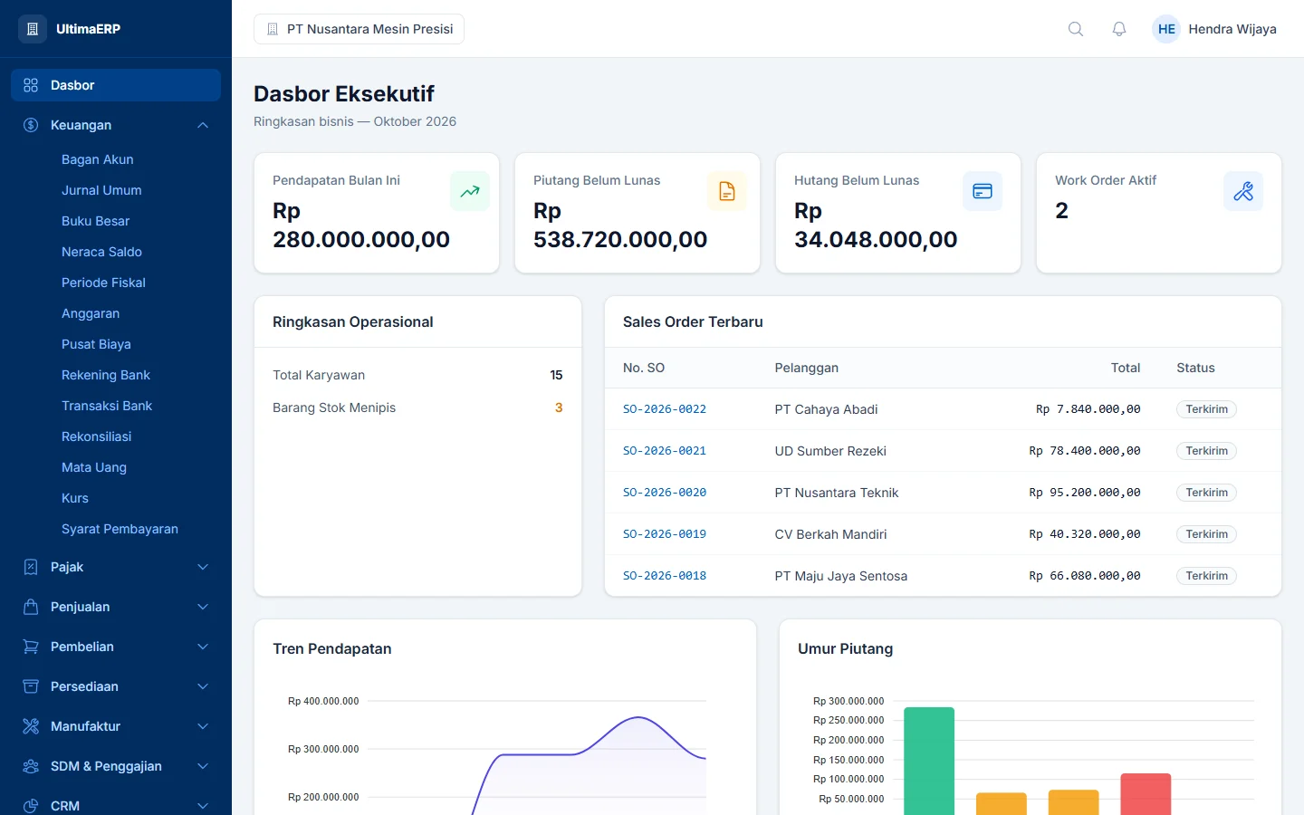Open notifications bell icon
The image size is (1304, 815).
tap(1119, 29)
